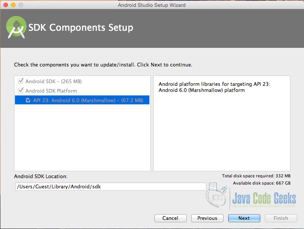Click the red close window button
Screen dimensions: 304x229
tap(6, 5)
